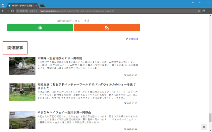The image size is (212, 132).
Task: Click the hot spring article thumbnail
Action: 22,65
